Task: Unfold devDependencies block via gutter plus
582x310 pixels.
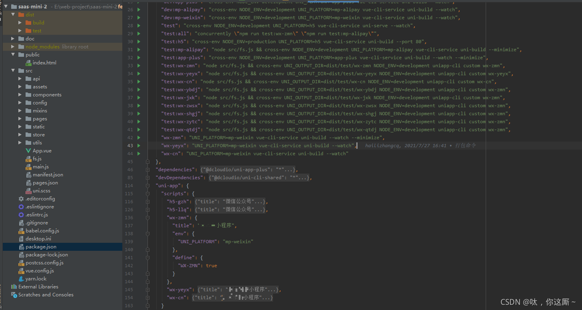Action: point(147,178)
